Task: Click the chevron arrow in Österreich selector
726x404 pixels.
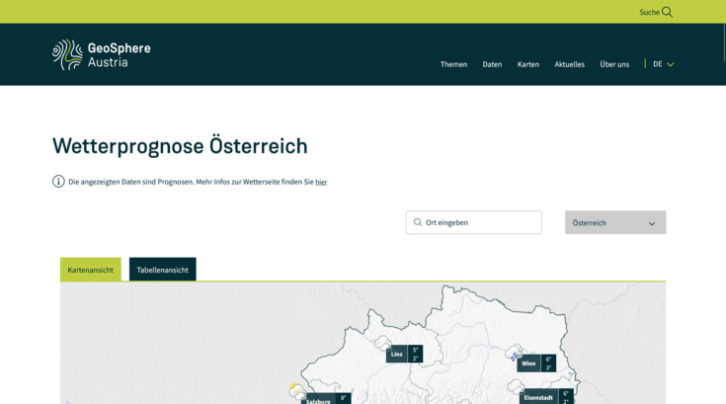Action: pos(652,223)
